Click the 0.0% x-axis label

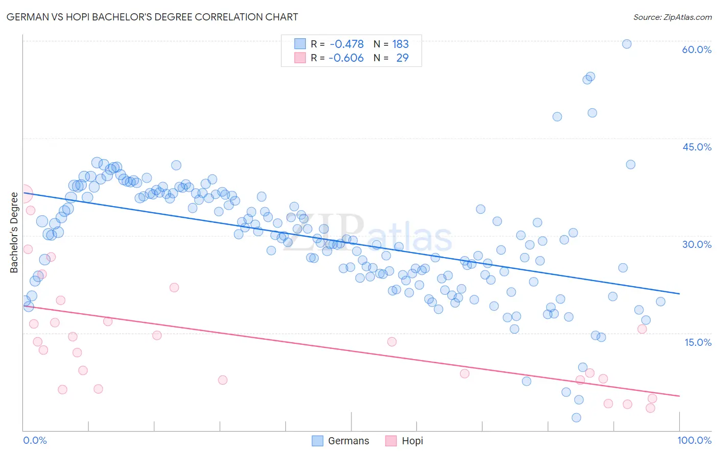(x=35, y=440)
